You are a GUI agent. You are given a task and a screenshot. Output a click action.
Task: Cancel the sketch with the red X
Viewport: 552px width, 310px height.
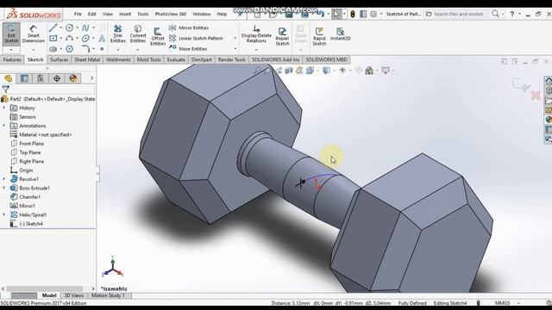(x=536, y=96)
